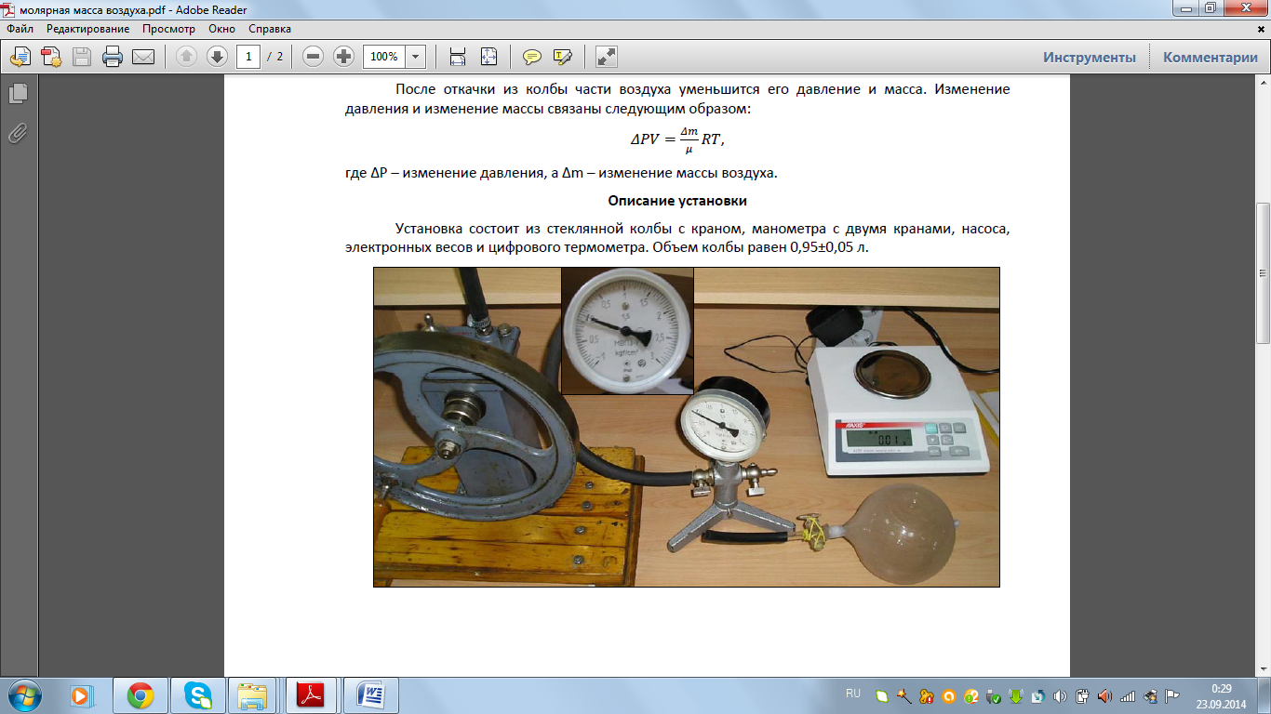
Task: Print the document with printer icon
Action: coord(113,57)
